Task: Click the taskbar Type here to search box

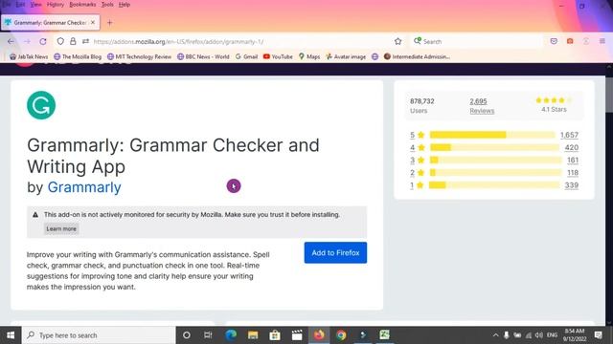Action: coord(99,335)
